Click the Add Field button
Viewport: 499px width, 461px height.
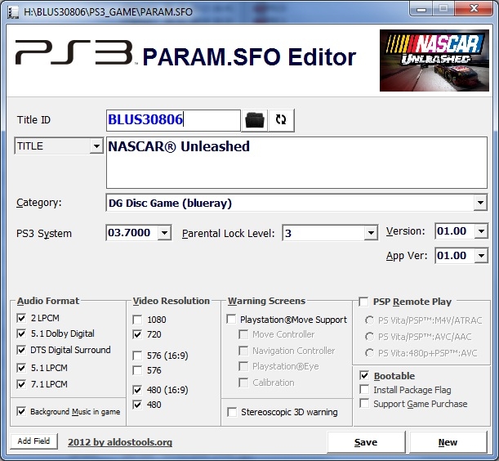33,441
